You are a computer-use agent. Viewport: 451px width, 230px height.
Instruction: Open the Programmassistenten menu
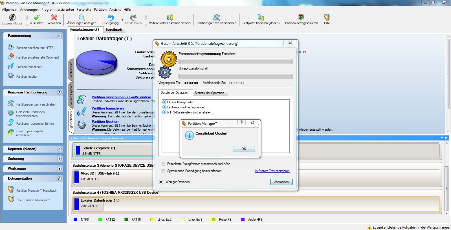[x=58, y=10]
